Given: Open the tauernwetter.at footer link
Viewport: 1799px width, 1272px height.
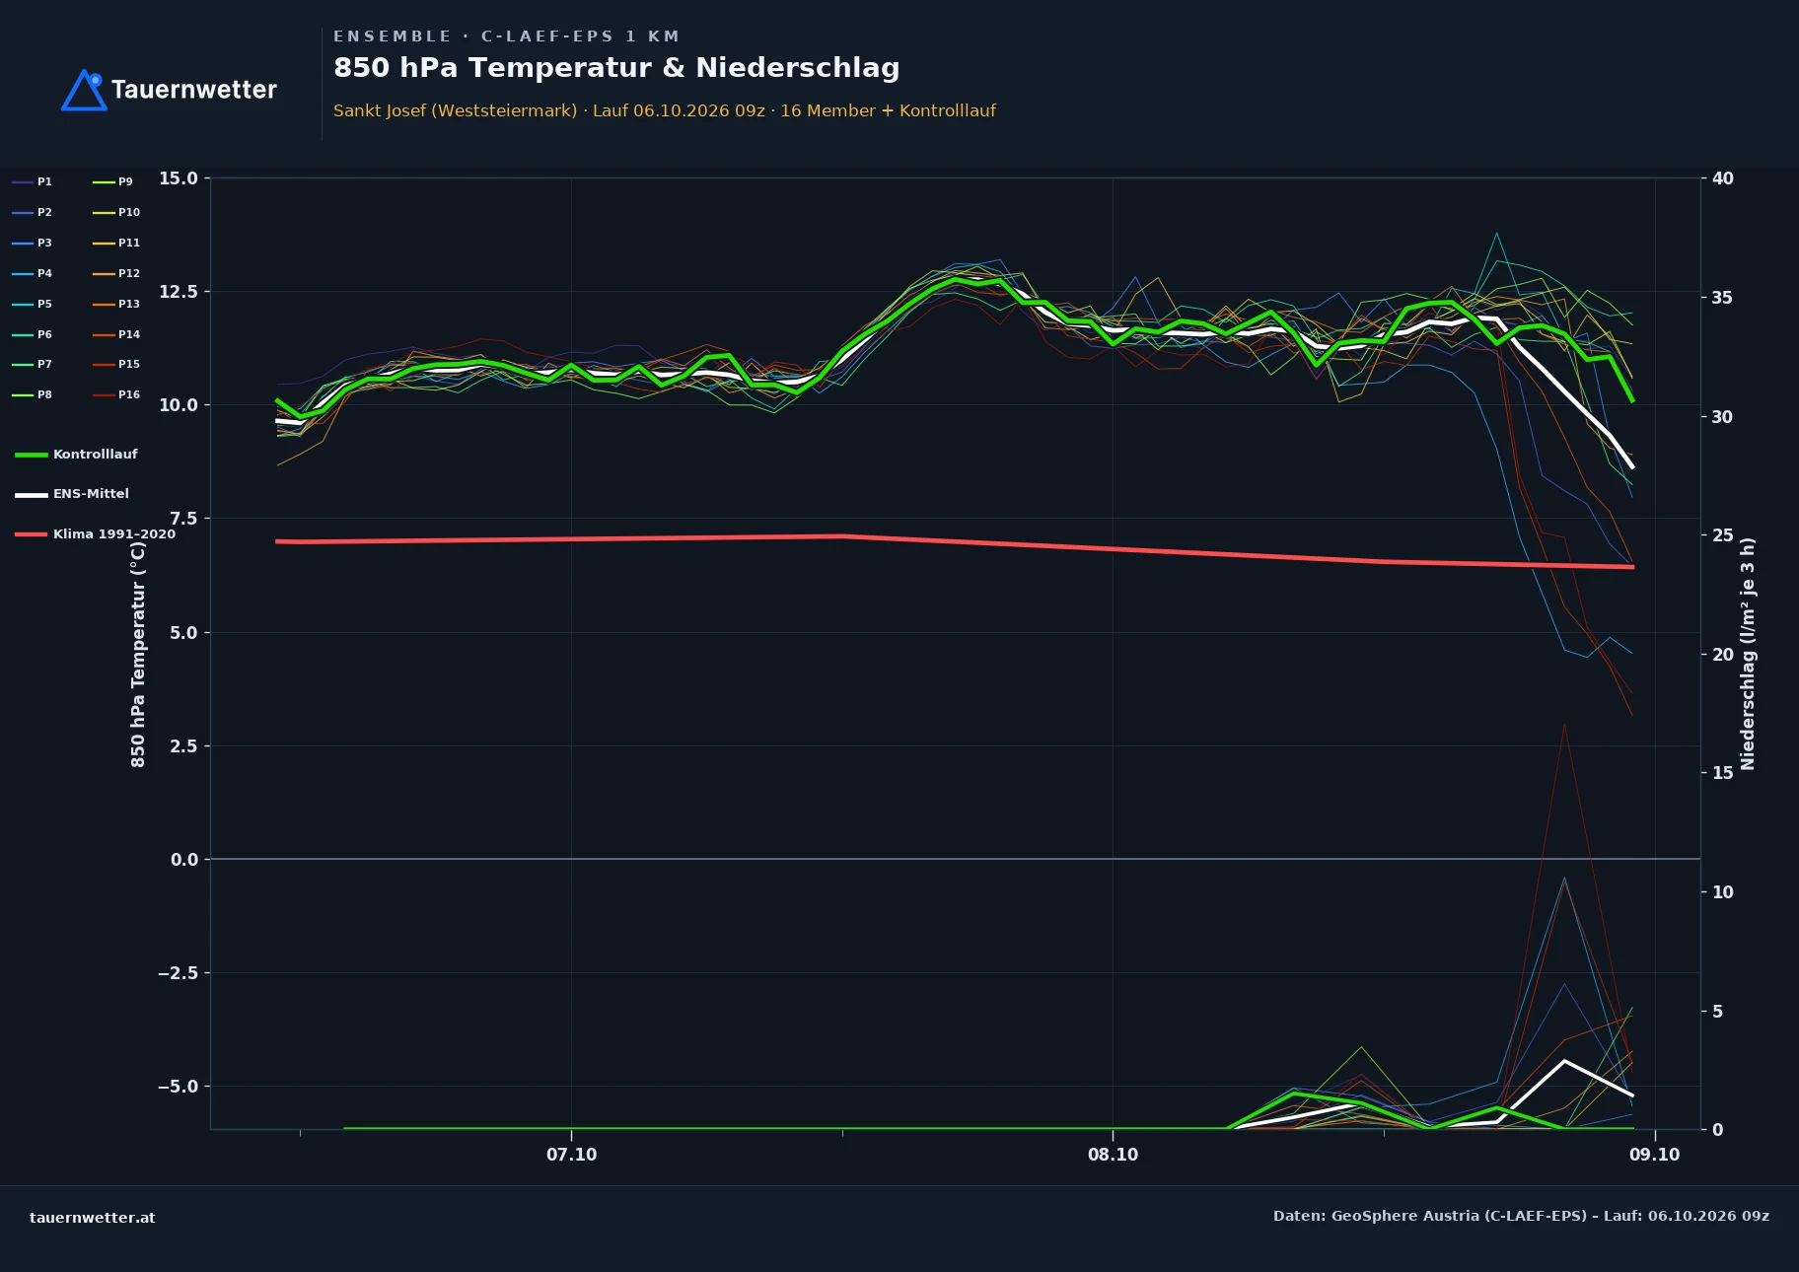Looking at the screenshot, I should click(x=93, y=1218).
